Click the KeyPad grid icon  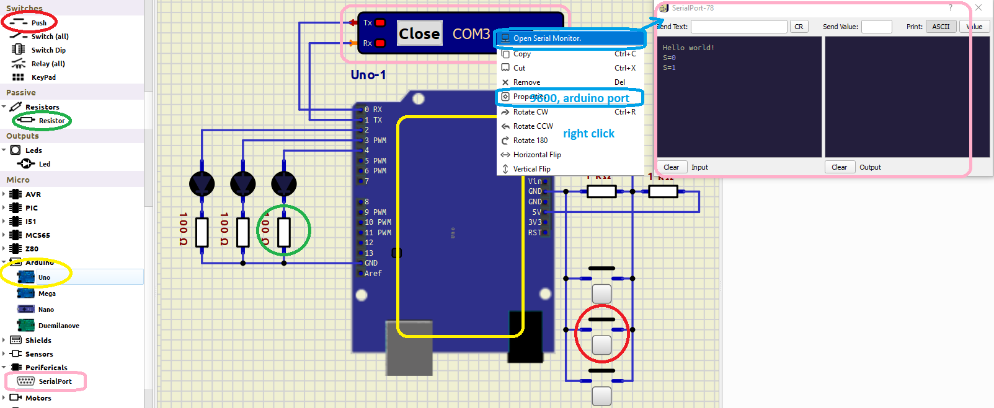19,77
